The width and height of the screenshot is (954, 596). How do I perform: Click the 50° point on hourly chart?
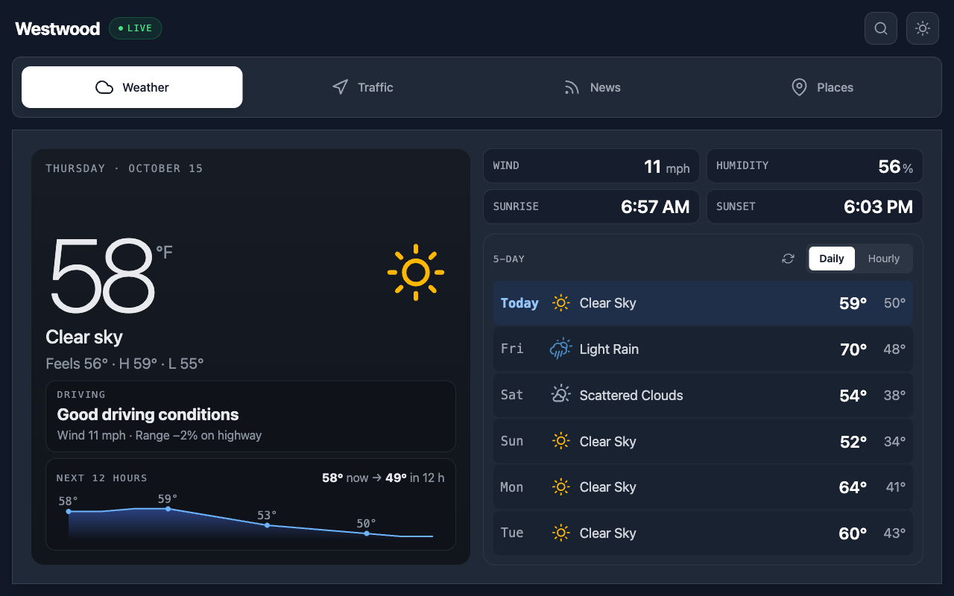[366, 533]
